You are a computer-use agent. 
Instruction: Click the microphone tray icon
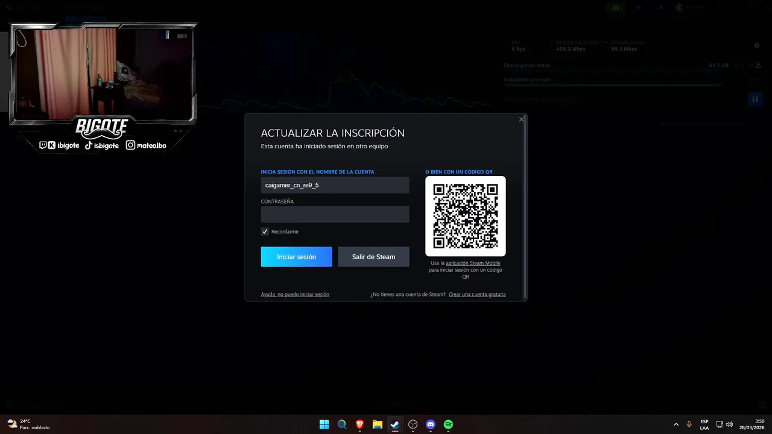pos(689,424)
